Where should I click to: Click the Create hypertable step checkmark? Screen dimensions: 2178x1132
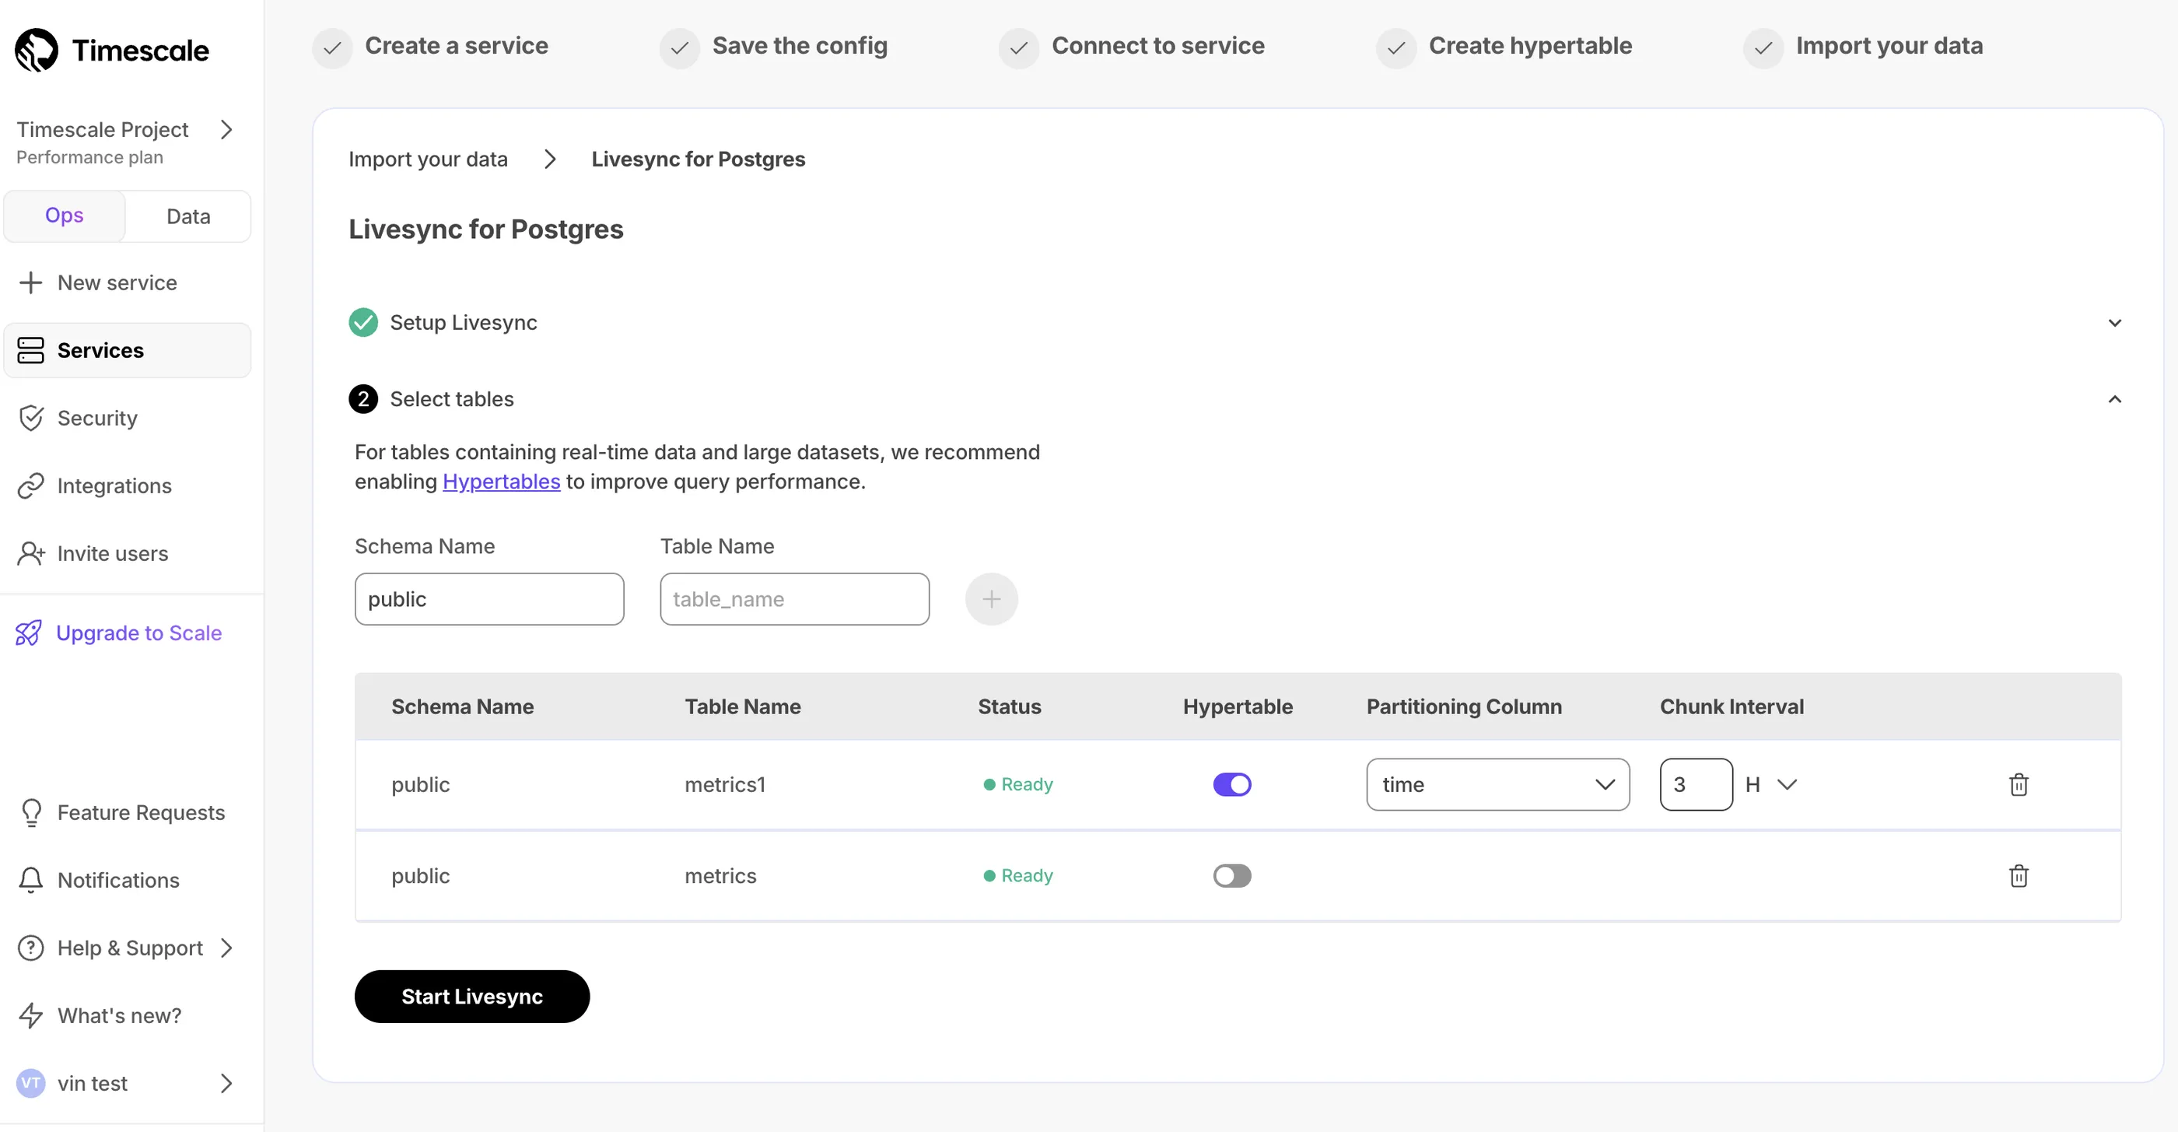pyautogui.click(x=1396, y=47)
